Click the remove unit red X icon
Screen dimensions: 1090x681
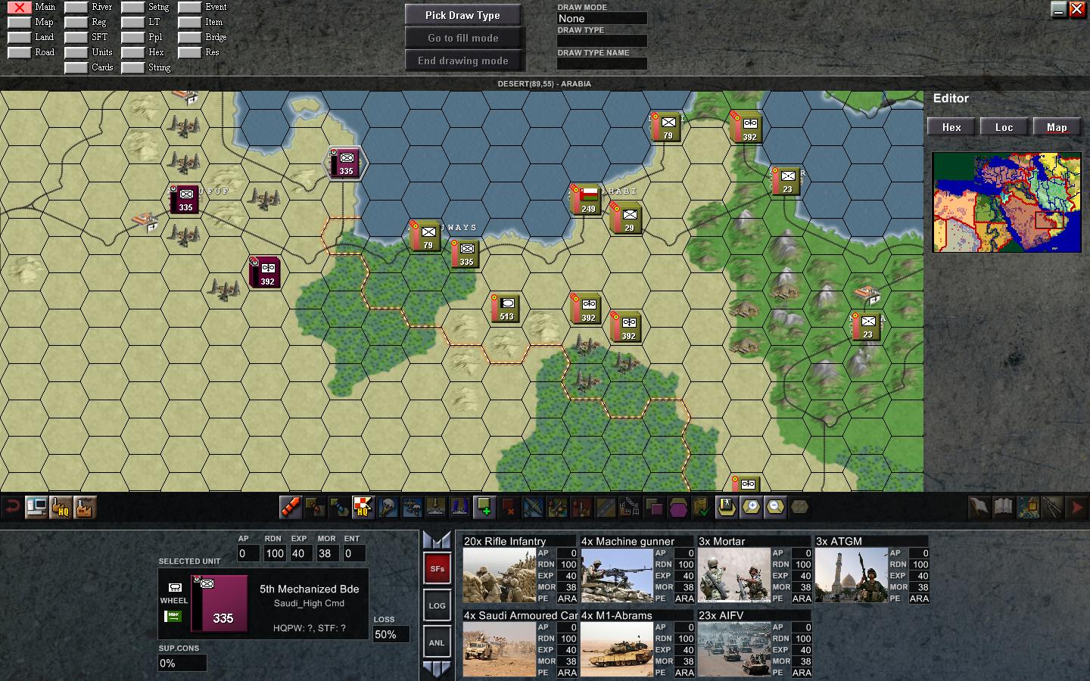click(x=509, y=507)
